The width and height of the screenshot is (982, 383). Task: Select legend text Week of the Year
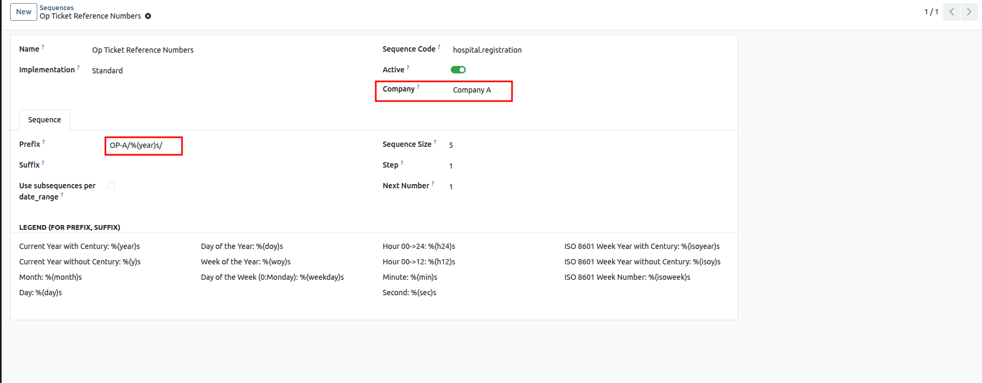tap(246, 262)
